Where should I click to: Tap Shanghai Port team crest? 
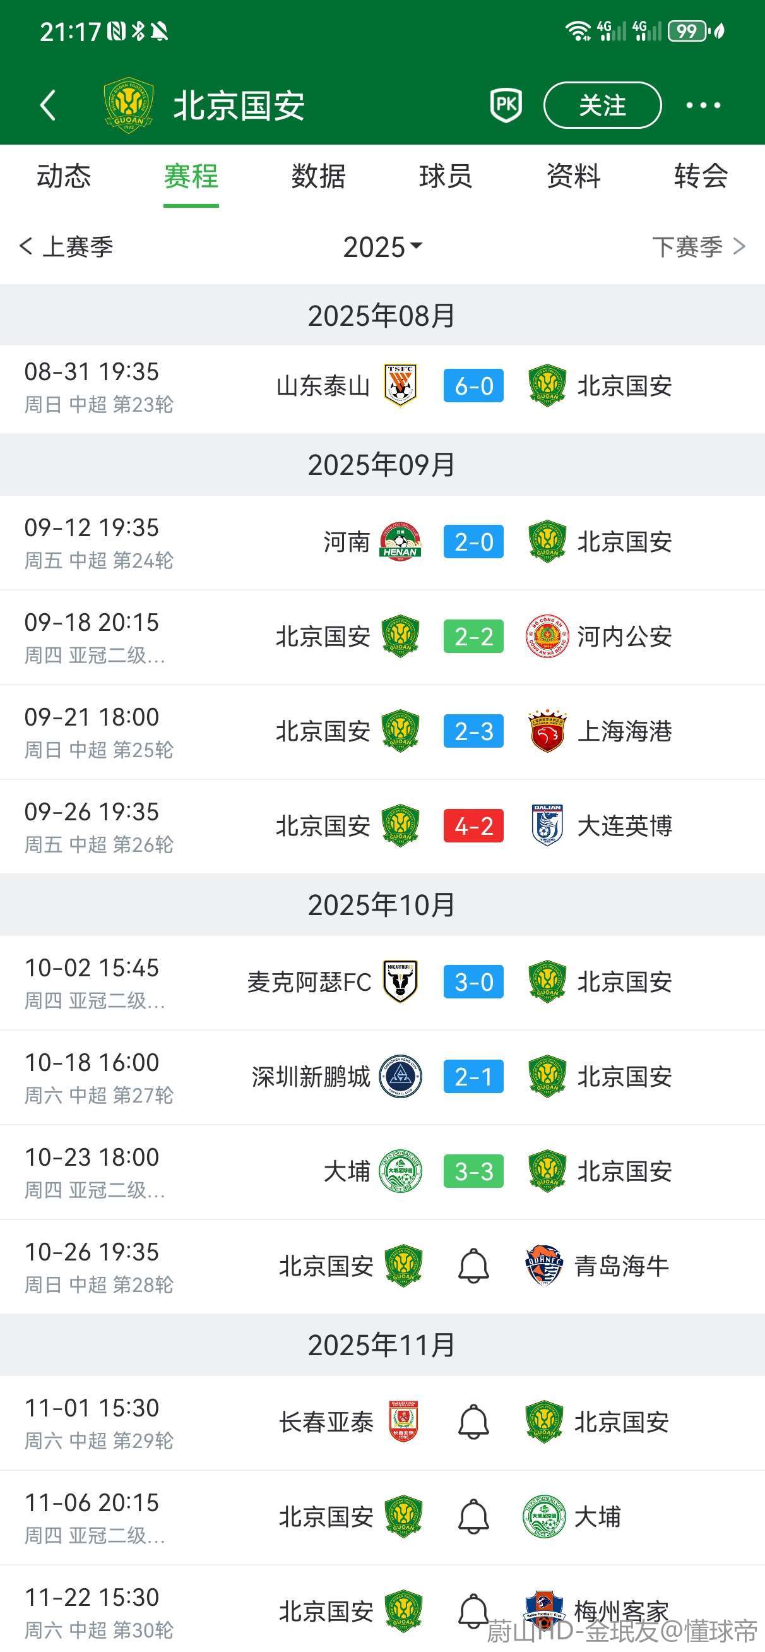tap(547, 731)
